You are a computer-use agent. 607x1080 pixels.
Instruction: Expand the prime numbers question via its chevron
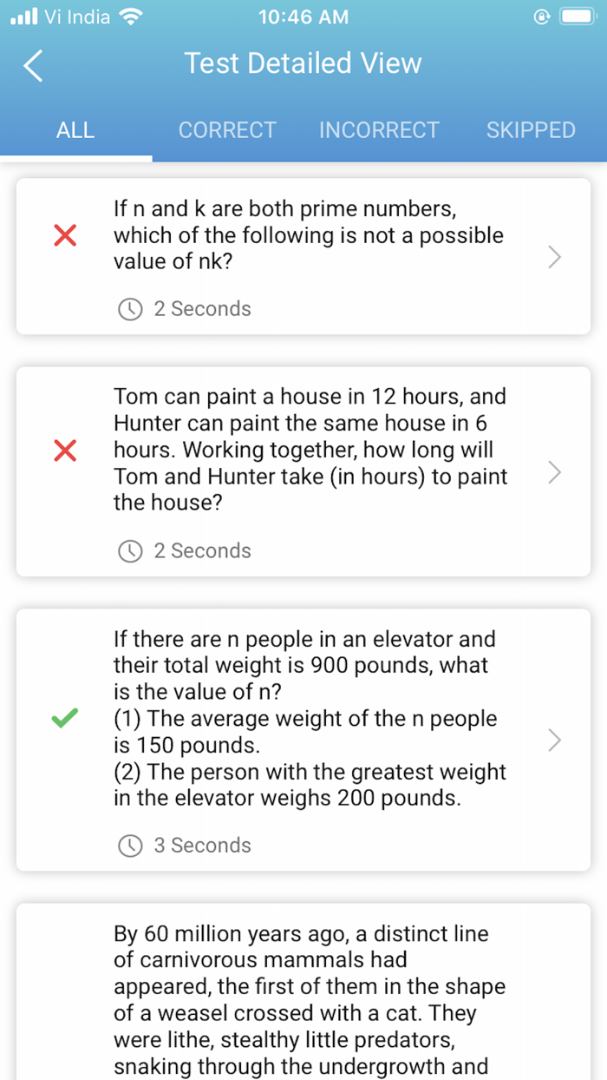pos(553,257)
